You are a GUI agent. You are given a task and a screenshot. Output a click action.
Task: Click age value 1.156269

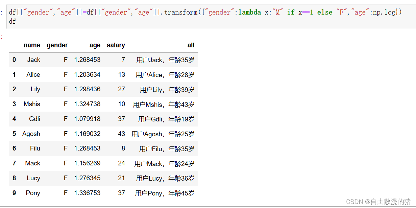click(88, 163)
